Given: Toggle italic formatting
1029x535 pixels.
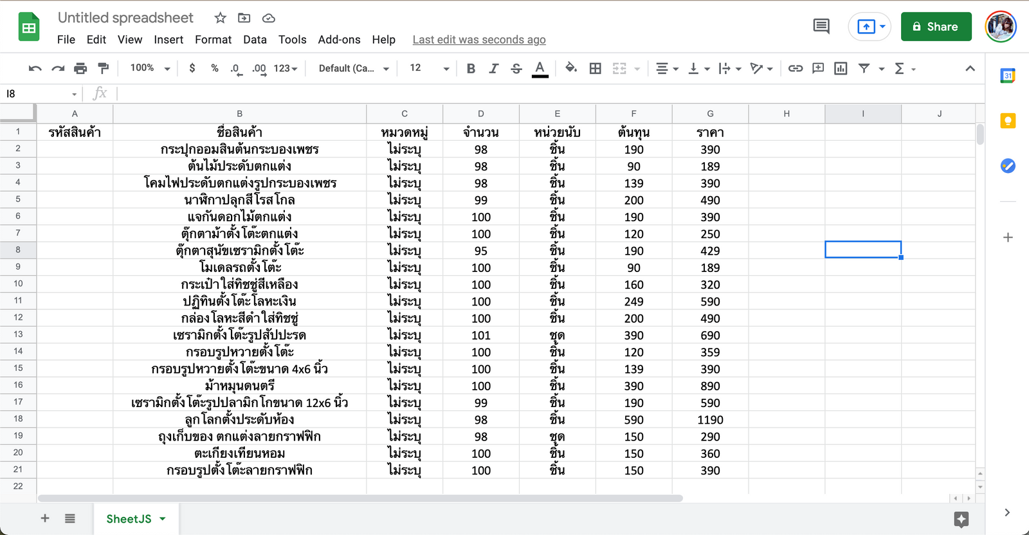Looking at the screenshot, I should coord(493,68).
